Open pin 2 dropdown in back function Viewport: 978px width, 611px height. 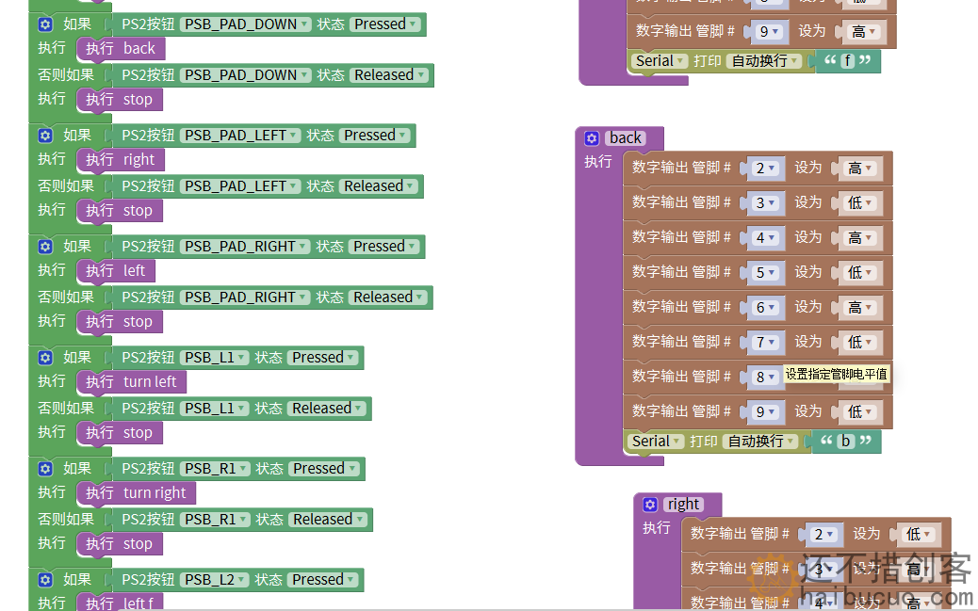pyautogui.click(x=766, y=168)
